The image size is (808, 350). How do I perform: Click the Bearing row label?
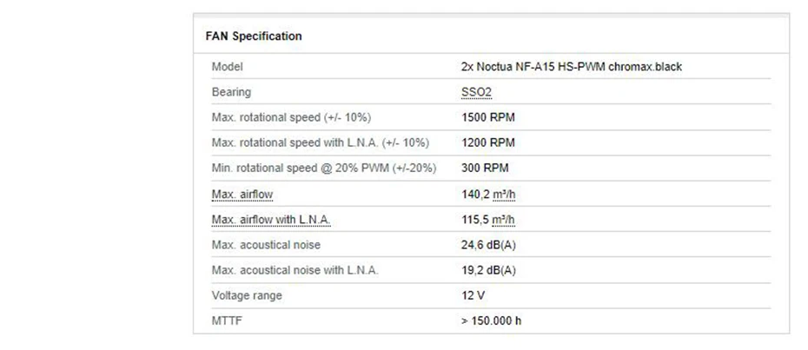(x=231, y=92)
